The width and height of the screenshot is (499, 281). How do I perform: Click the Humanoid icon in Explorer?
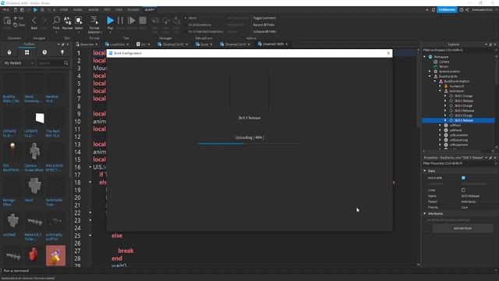point(446,86)
